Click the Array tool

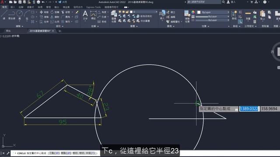(65, 22)
